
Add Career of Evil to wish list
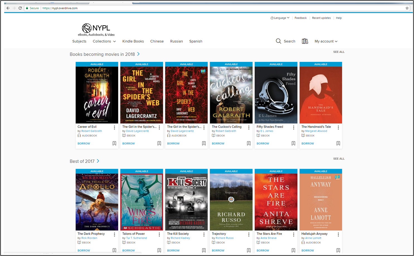(x=115, y=143)
